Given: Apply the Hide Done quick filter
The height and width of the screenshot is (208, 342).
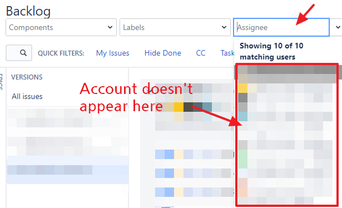Looking at the screenshot, I should coord(163,53).
